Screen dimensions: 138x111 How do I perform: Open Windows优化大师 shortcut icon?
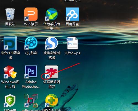tap(10, 72)
